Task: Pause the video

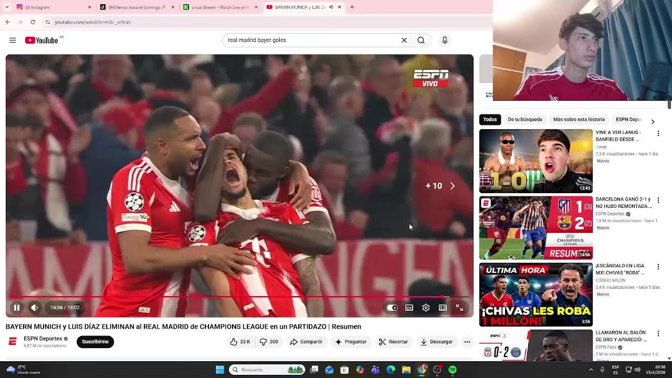Action: (x=17, y=308)
